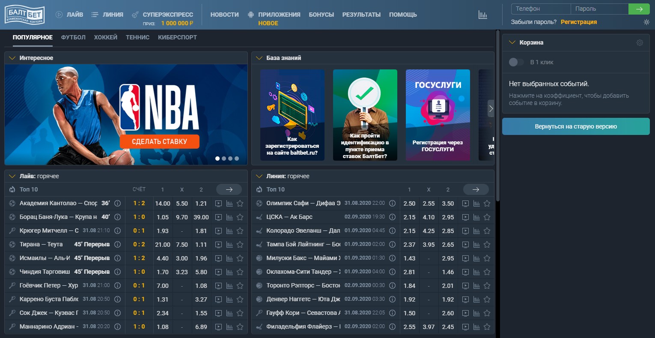655x338 pixels.
Task: Open video stream for ЦСКА – Ак Барс
Action: (465, 217)
